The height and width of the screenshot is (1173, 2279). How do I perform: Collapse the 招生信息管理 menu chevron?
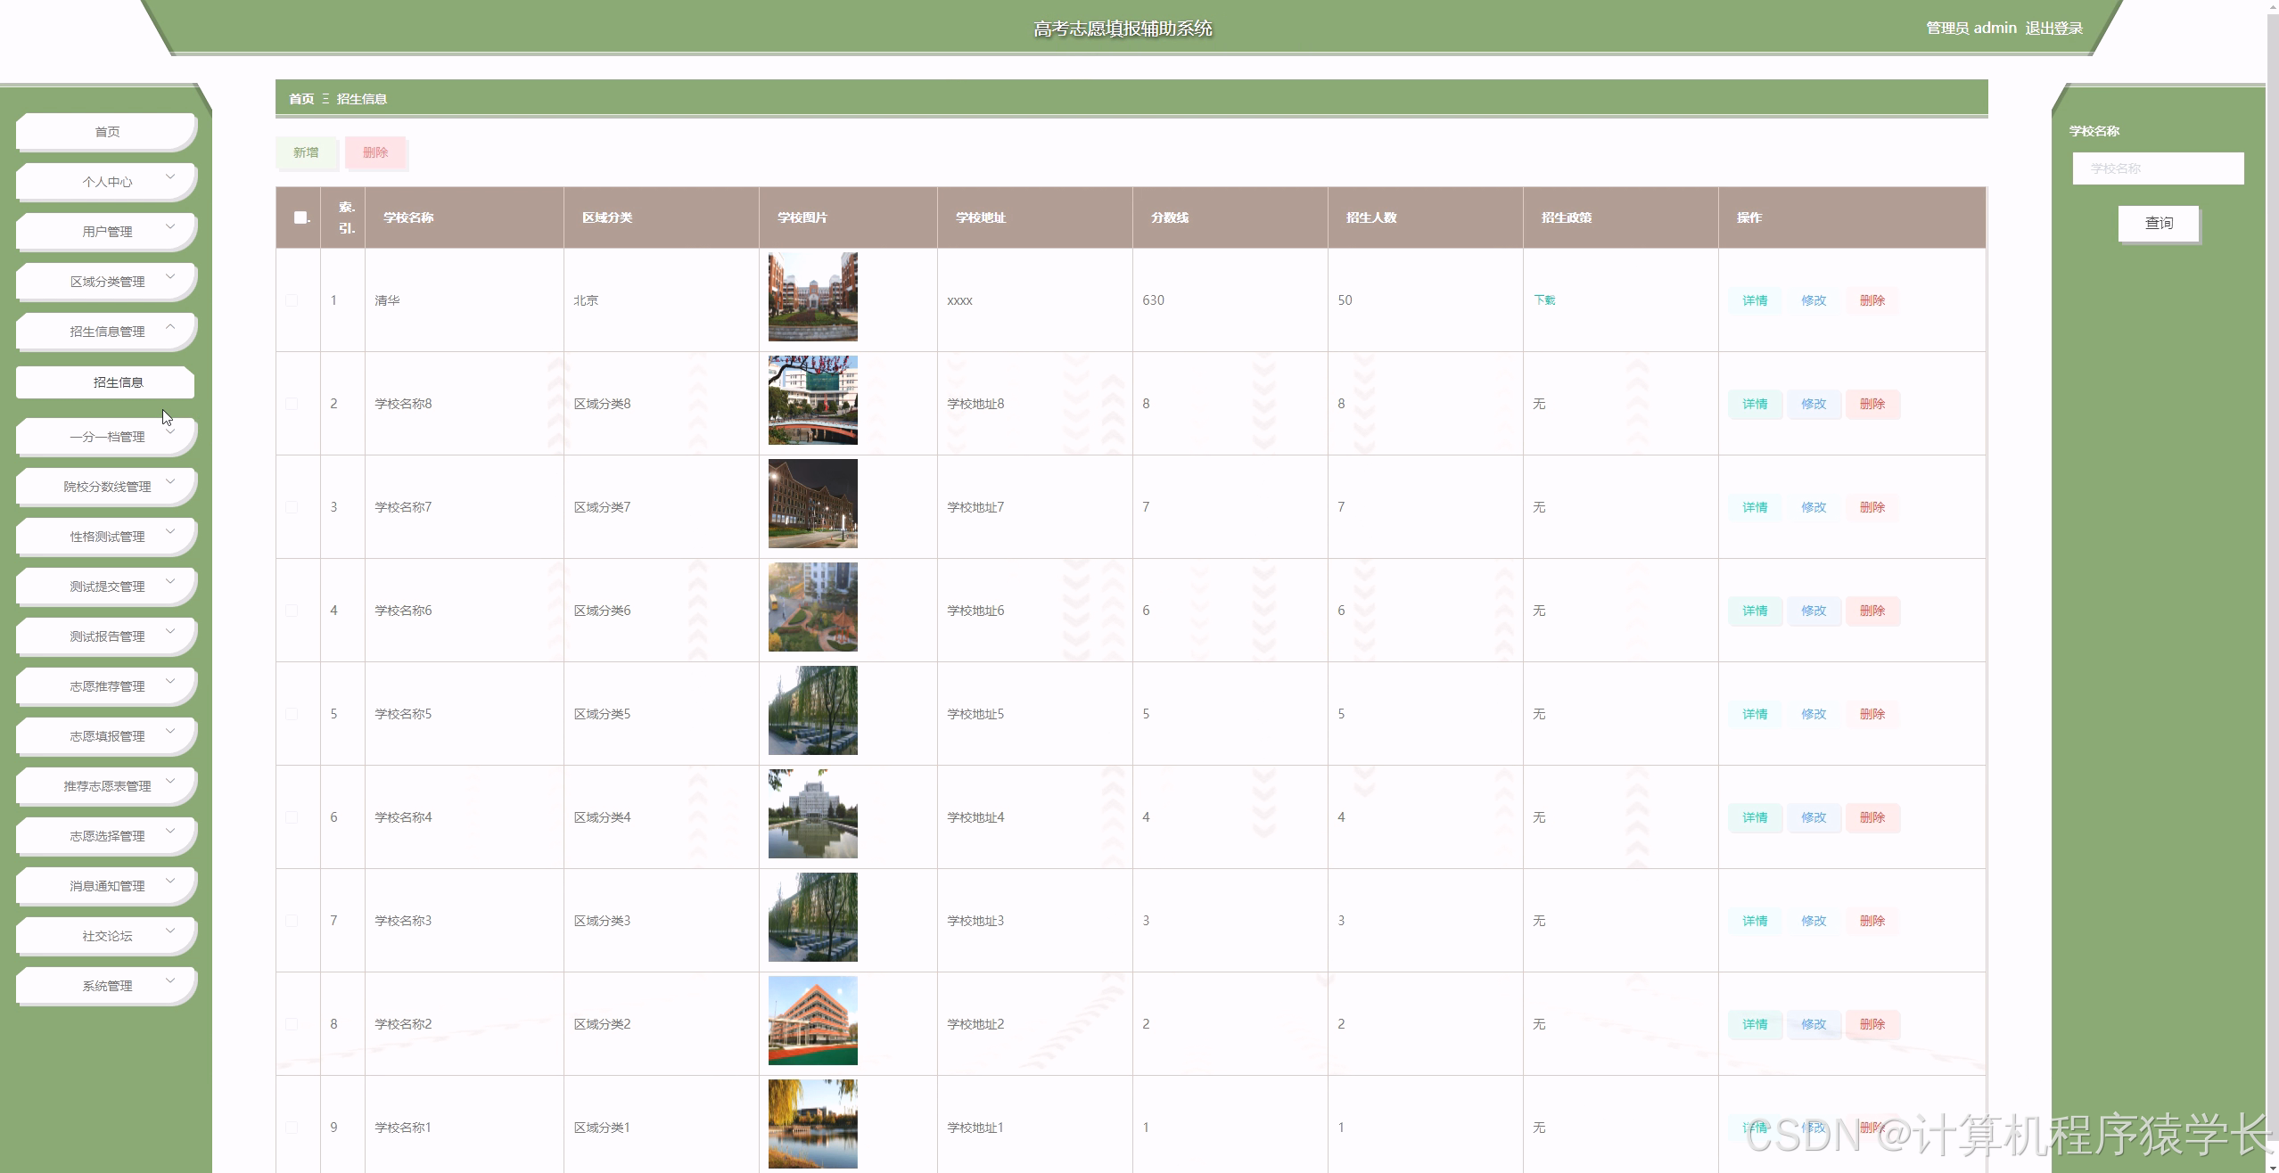(x=170, y=327)
